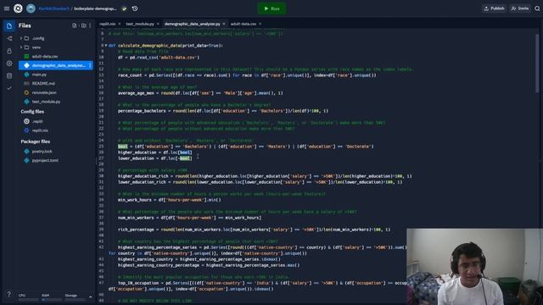Close the replit.nix tab

(120, 24)
